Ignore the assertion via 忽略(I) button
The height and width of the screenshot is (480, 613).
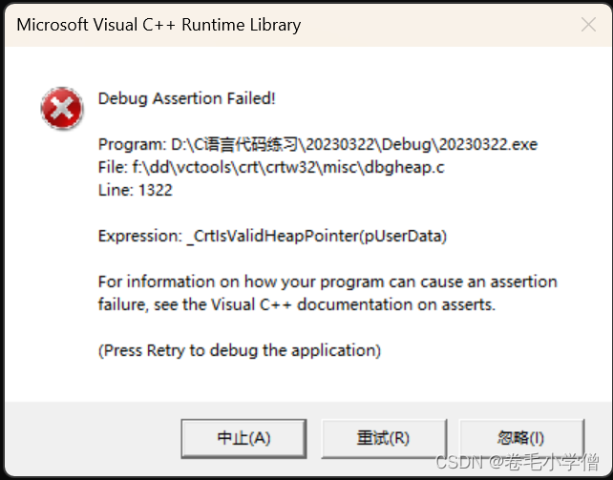tap(521, 438)
